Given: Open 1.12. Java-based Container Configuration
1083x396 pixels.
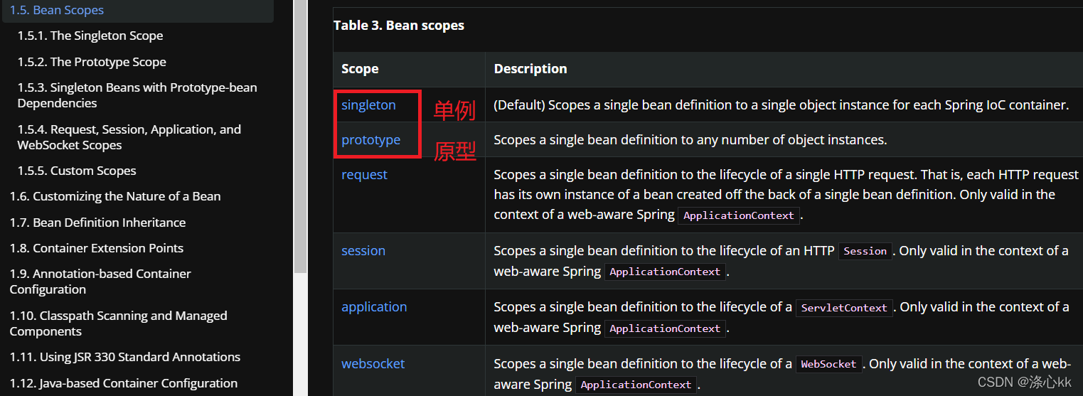Looking at the screenshot, I should [x=124, y=383].
